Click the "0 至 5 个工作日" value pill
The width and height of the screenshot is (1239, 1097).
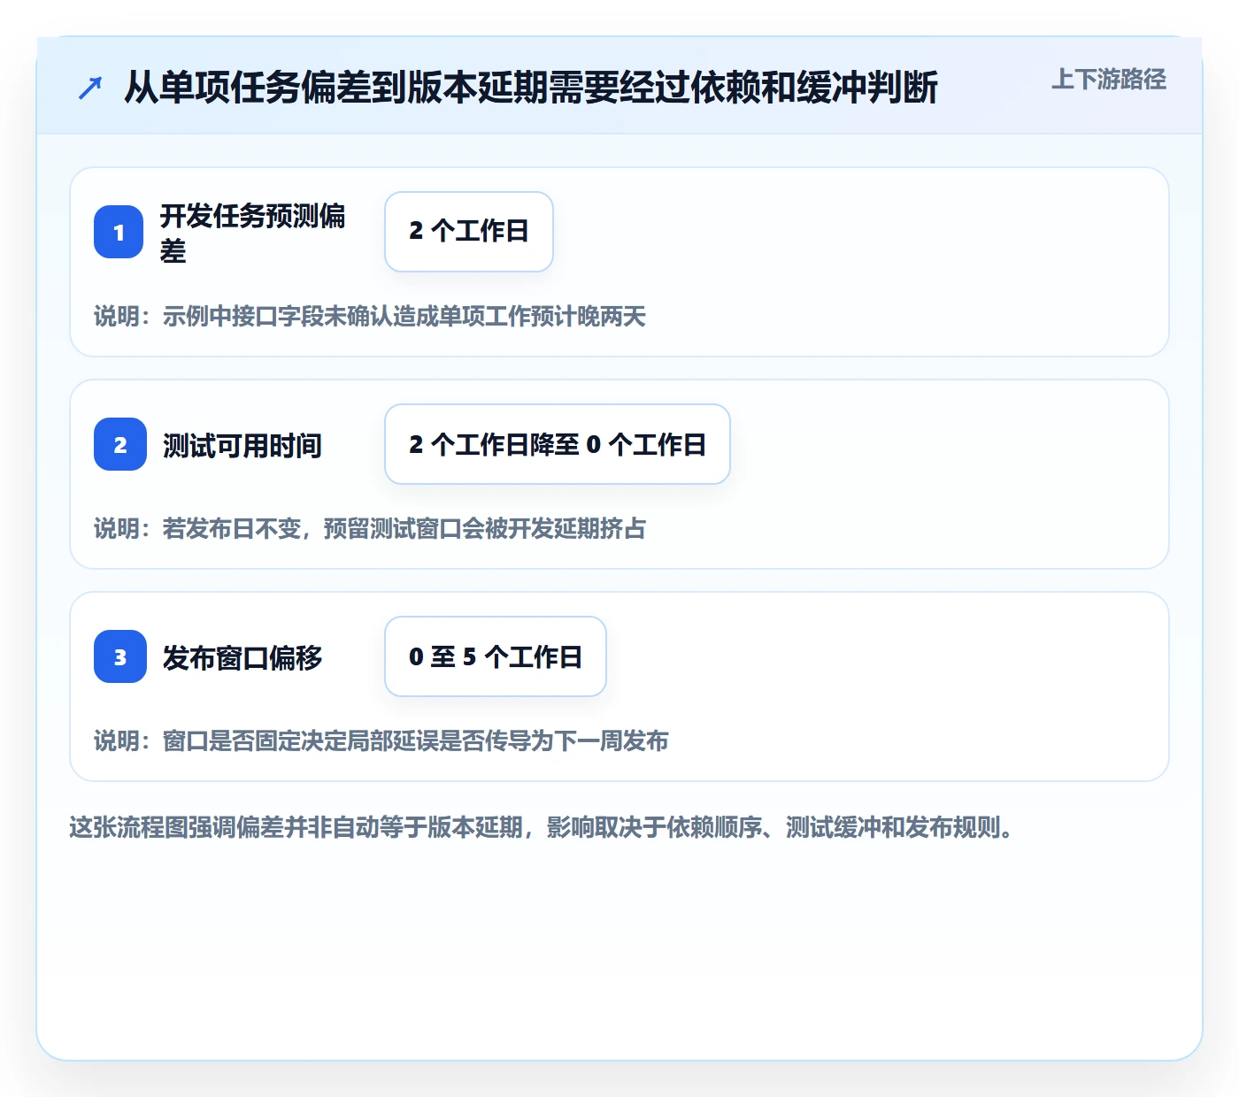click(496, 656)
